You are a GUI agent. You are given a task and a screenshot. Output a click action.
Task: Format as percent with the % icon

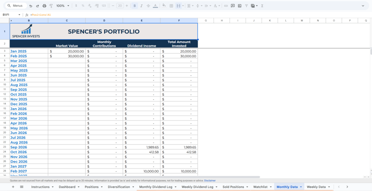point(83,6)
